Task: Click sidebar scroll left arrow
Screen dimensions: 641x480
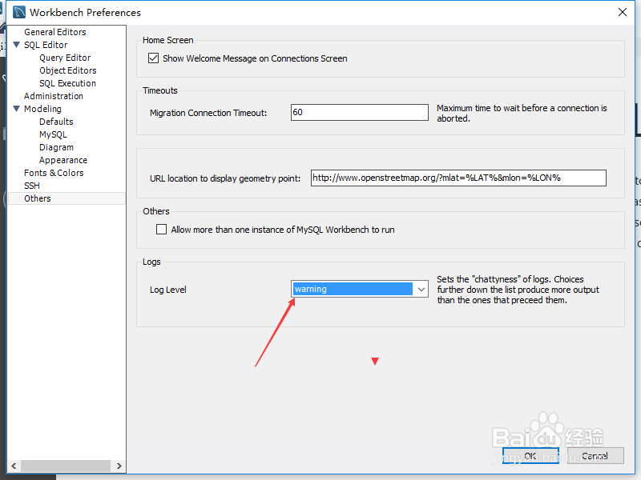Action: [14, 466]
